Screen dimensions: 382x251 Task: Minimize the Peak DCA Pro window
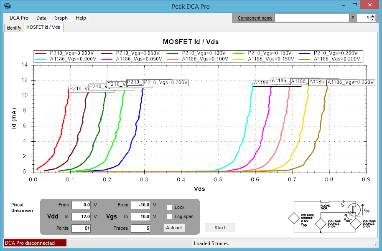click(344, 5)
